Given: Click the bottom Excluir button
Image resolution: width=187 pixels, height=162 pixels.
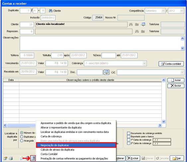Looking at the screenshot, I should (133, 158).
